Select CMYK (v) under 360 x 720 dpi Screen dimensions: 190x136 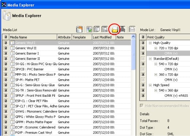point(171,80)
